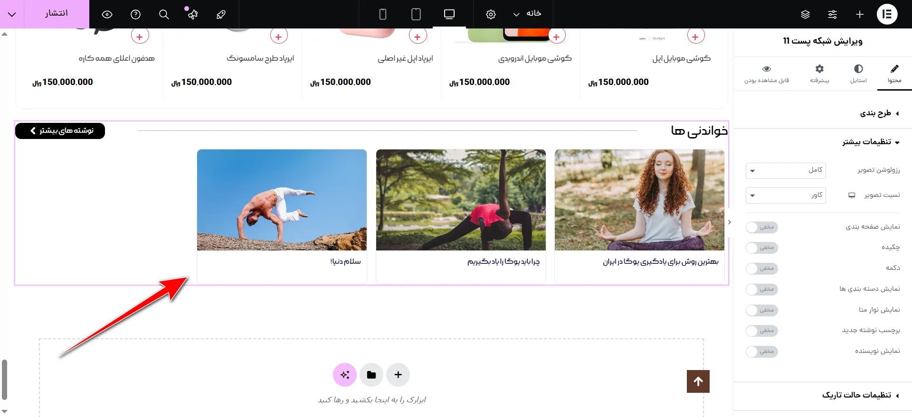
Task: Open page settings gear icon
Action: point(491,14)
